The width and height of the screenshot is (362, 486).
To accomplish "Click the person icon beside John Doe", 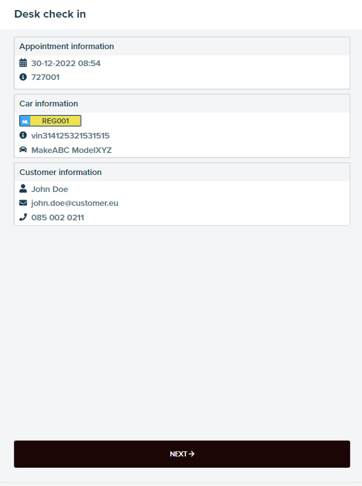I will click(x=23, y=188).
